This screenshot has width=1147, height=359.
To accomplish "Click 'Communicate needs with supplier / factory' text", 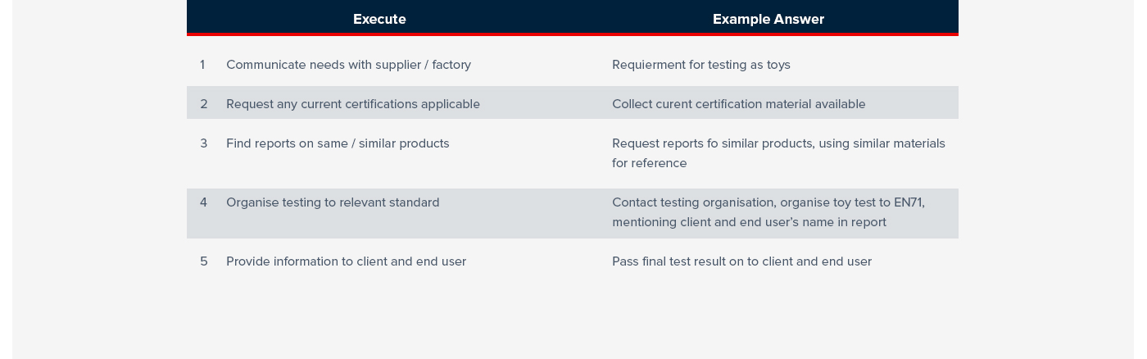I will 348,65.
